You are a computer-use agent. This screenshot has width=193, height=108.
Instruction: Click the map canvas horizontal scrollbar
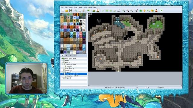(135, 85)
